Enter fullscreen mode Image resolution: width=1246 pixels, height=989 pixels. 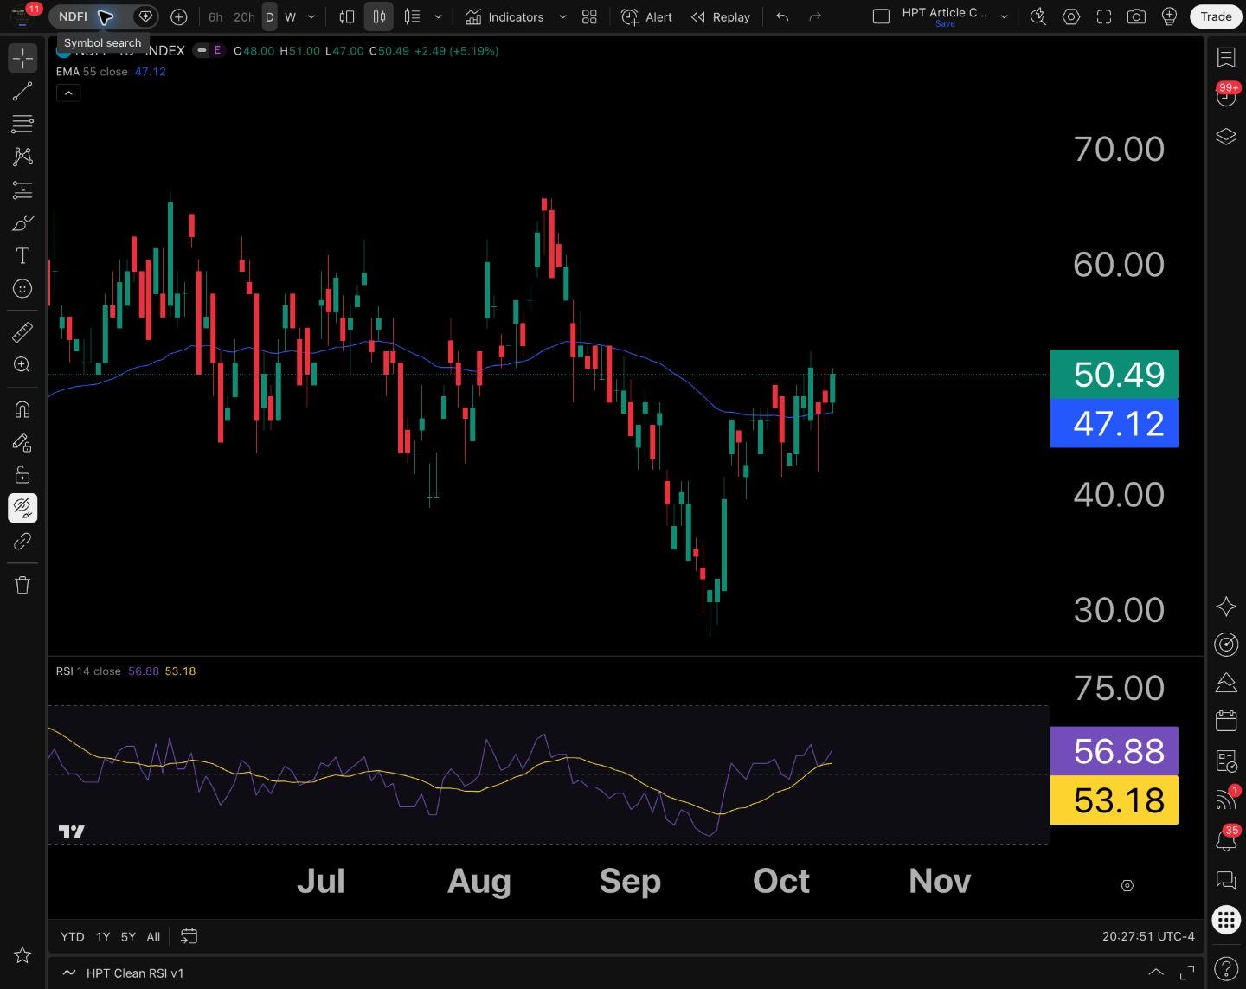(1104, 16)
